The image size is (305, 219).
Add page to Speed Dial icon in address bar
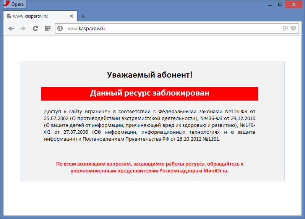click(x=286, y=29)
